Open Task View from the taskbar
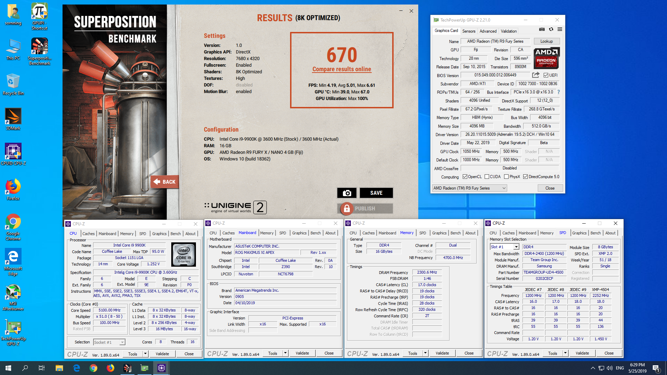 click(42, 368)
